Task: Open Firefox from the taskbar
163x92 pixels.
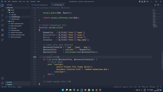Action: (85, 90)
